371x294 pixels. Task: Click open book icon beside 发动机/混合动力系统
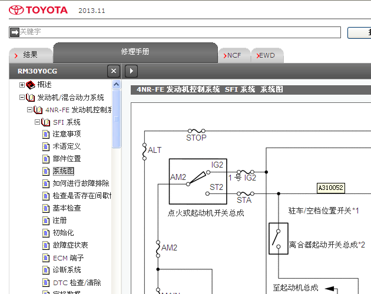30,98
